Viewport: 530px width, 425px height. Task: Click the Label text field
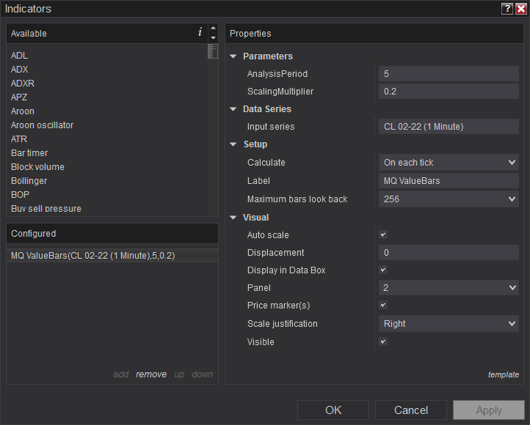[449, 181]
